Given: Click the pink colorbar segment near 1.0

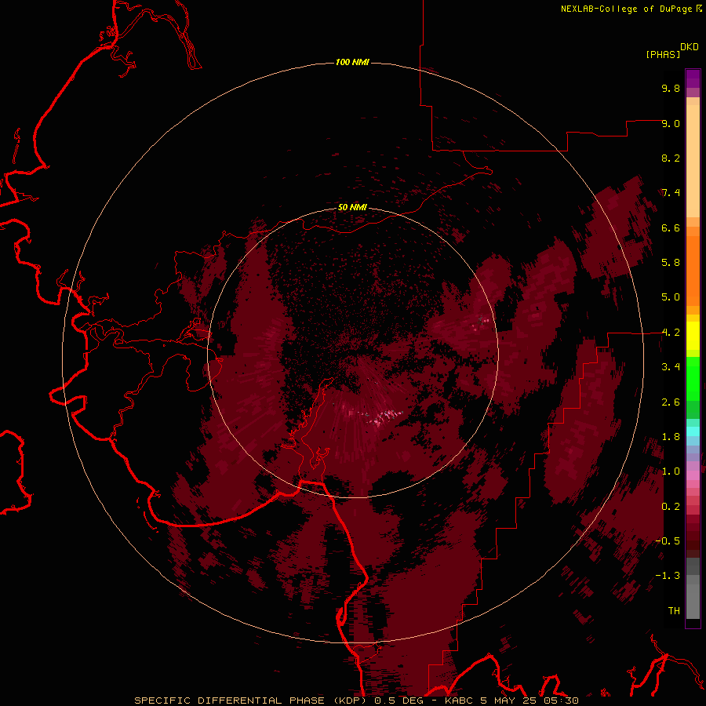Looking at the screenshot, I should [x=693, y=475].
